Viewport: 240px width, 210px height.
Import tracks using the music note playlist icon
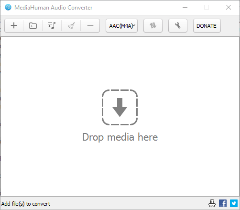[52, 26]
